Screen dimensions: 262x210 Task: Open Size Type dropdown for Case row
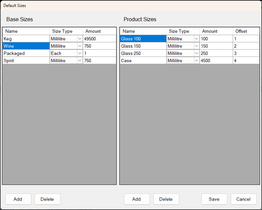pos(196,61)
